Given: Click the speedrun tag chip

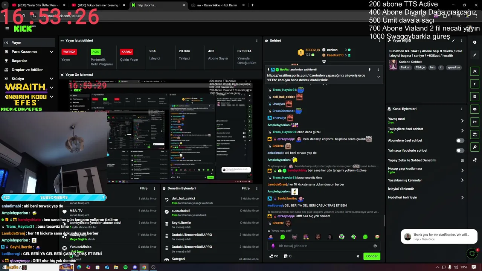Looking at the screenshot, I should (x=454, y=67).
